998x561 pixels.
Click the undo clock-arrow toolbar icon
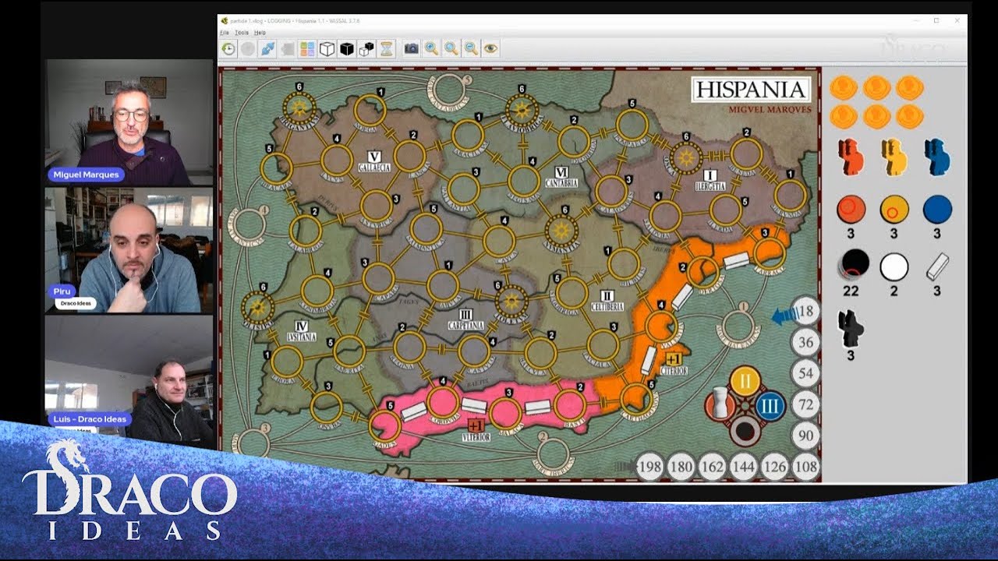pyautogui.click(x=228, y=49)
